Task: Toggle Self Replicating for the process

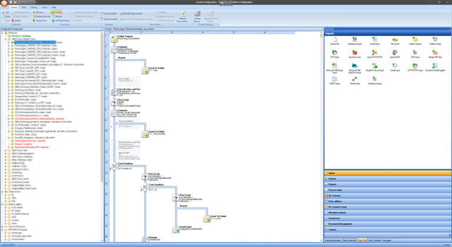Action: [62, 19]
